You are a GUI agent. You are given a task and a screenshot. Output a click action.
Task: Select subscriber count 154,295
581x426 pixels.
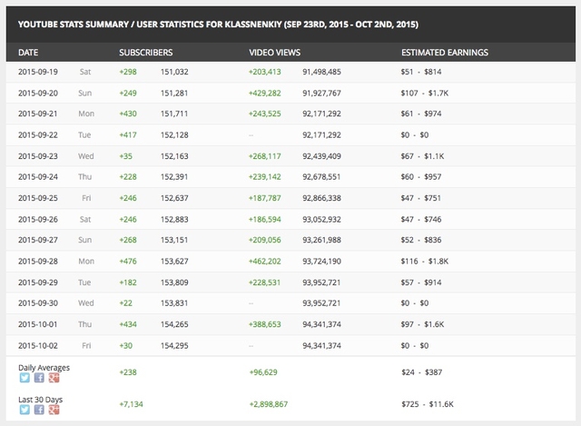tap(174, 345)
